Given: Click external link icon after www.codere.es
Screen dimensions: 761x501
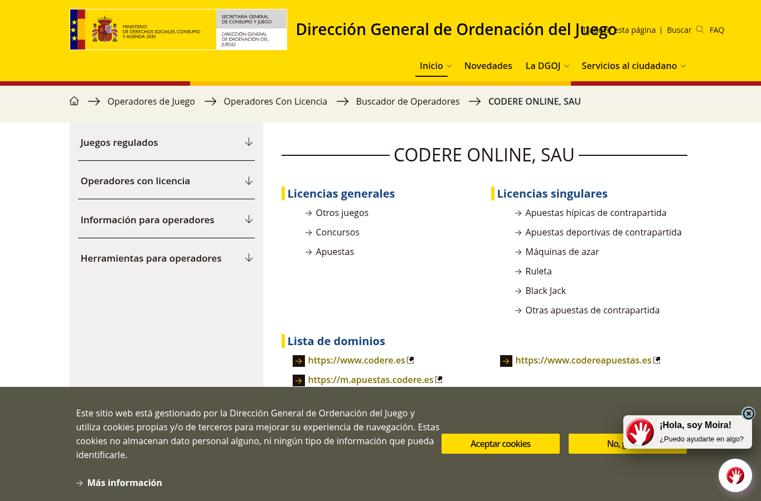Looking at the screenshot, I should click(410, 360).
